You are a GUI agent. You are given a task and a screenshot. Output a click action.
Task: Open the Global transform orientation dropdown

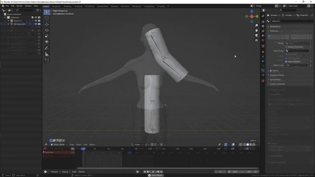click(x=137, y=145)
